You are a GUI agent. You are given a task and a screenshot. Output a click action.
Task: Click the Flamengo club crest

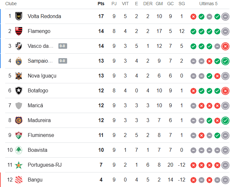19,31
